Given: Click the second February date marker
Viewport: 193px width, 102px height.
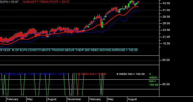Looking at the screenshot, I should coord(95,99).
